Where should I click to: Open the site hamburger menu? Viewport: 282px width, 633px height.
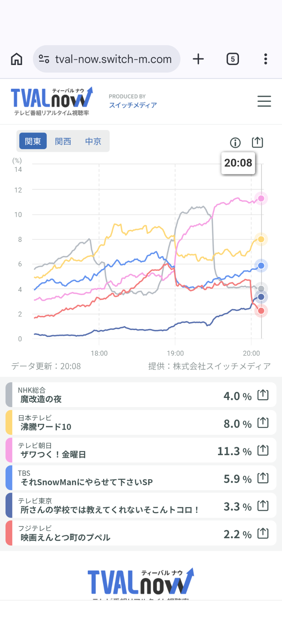coord(264,101)
